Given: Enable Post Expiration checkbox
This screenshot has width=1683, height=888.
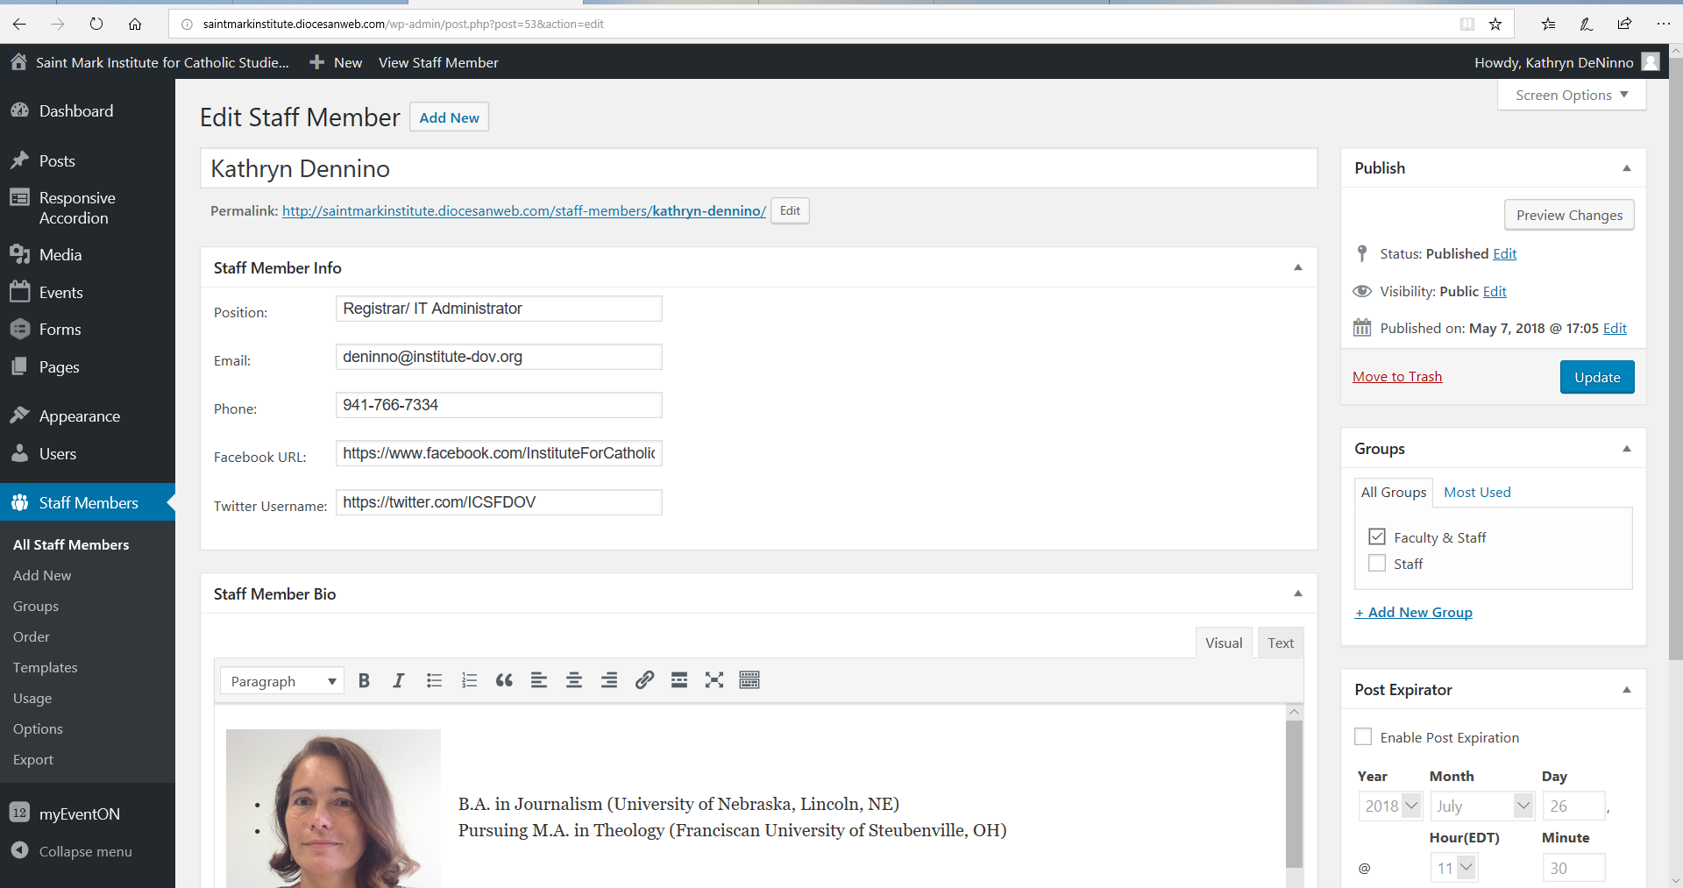Looking at the screenshot, I should [1363, 736].
